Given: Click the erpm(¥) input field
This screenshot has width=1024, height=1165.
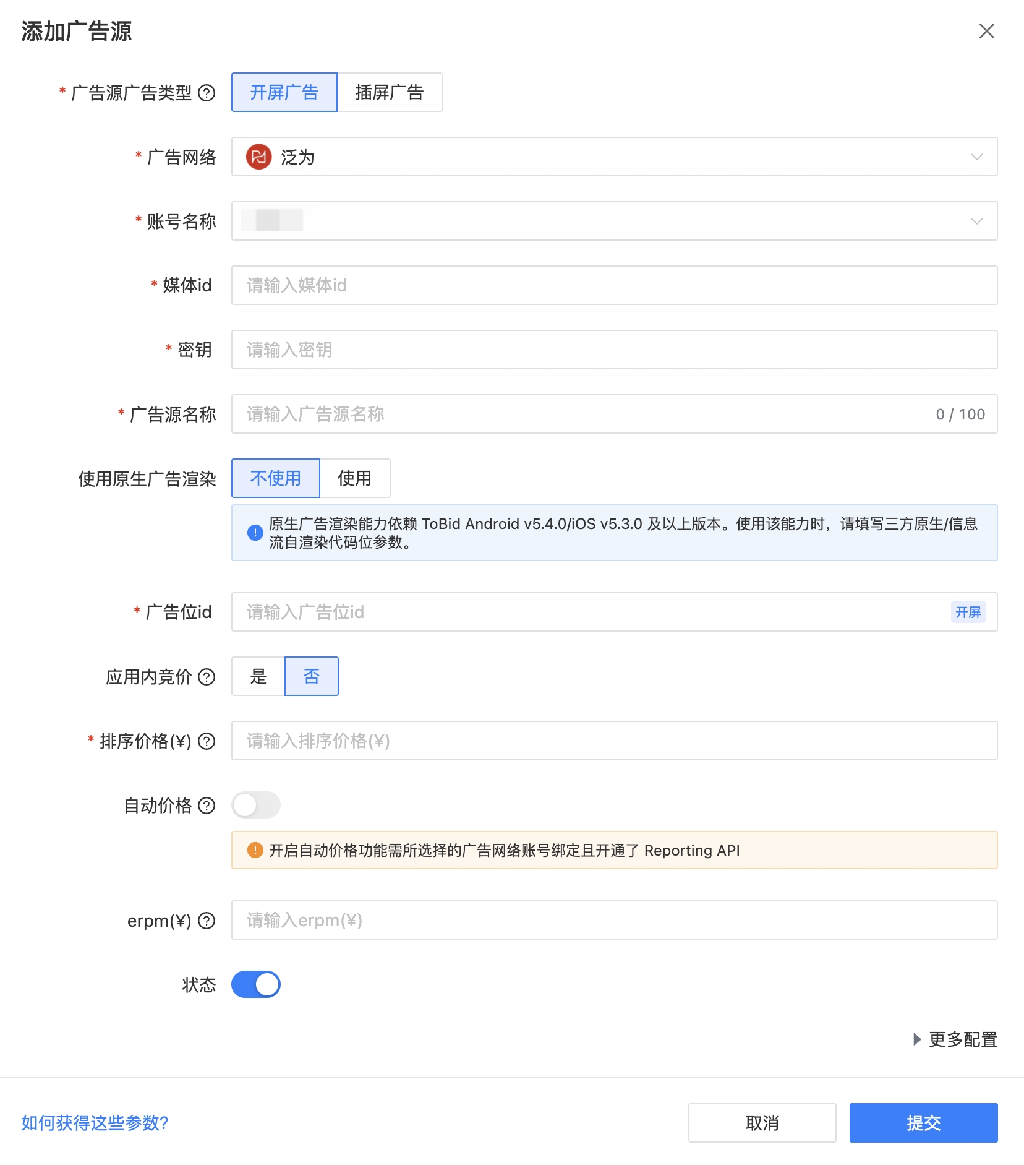Looking at the screenshot, I should (615, 920).
